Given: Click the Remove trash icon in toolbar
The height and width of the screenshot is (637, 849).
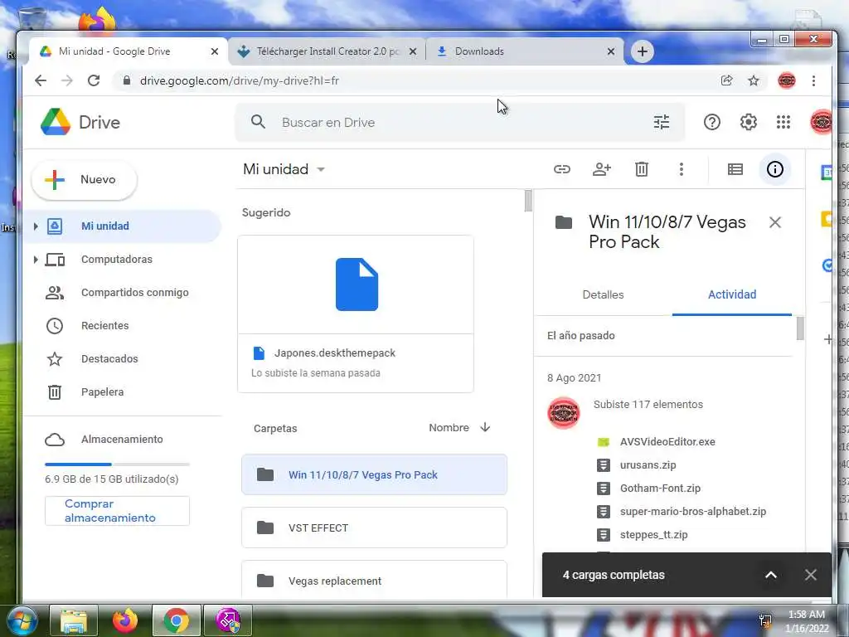Looking at the screenshot, I should [x=641, y=169].
